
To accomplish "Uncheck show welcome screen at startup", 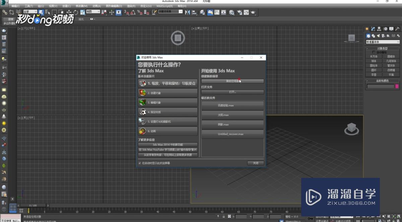I will point(140,163).
